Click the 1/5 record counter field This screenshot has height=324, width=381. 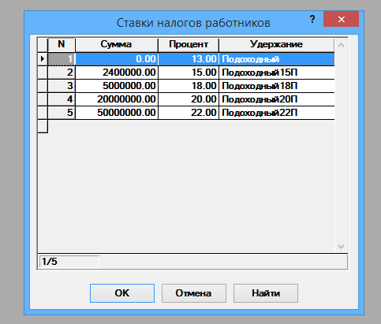click(x=69, y=262)
